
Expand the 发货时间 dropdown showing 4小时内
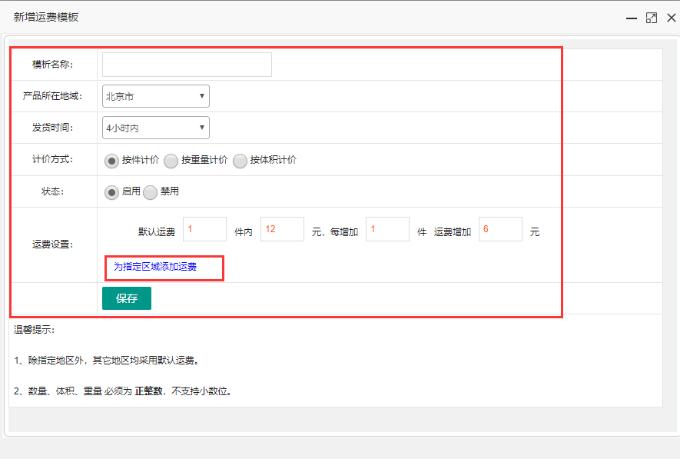tap(155, 128)
